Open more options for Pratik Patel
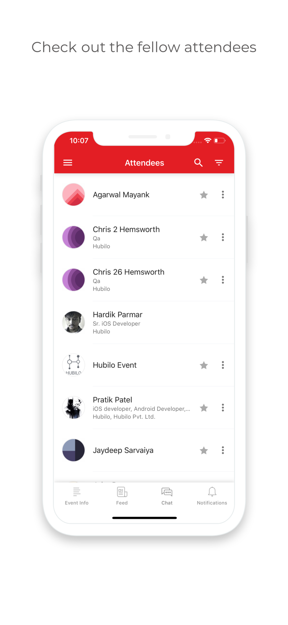This screenshot has width=288, height=625. coord(223,407)
